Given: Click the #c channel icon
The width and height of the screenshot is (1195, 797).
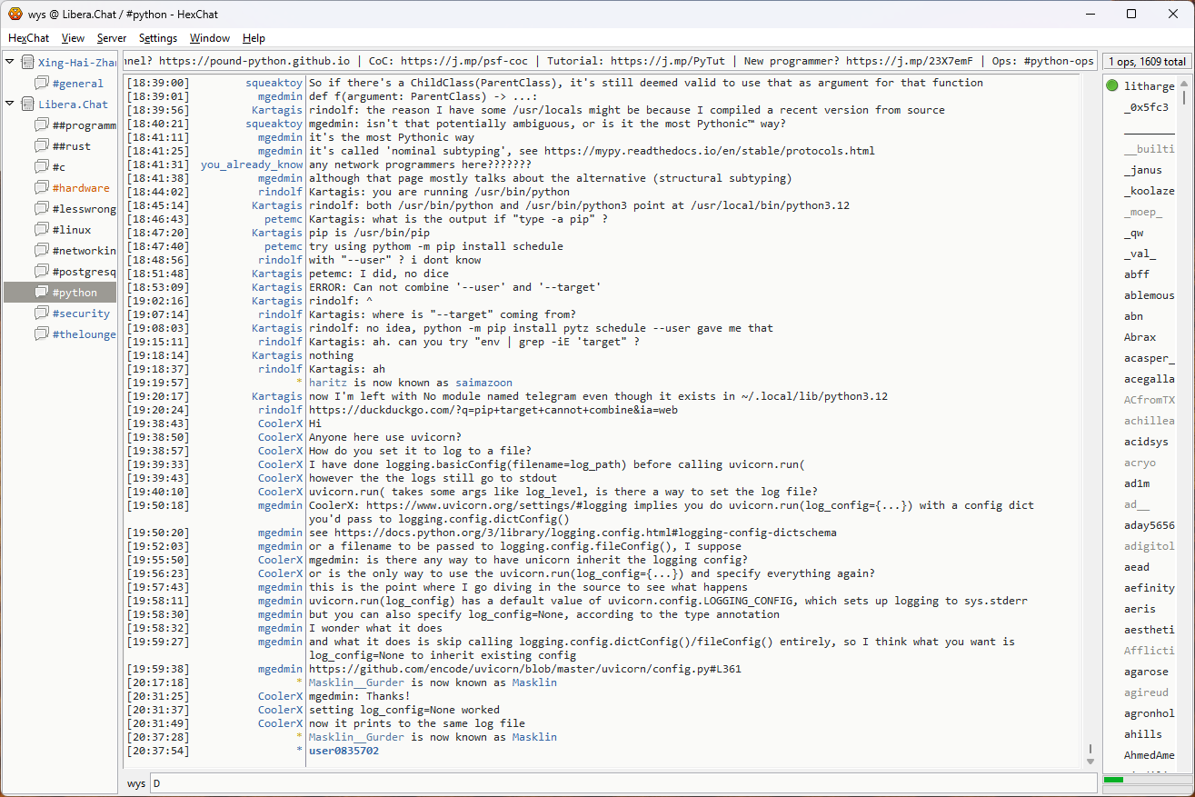Looking at the screenshot, I should 42,166.
